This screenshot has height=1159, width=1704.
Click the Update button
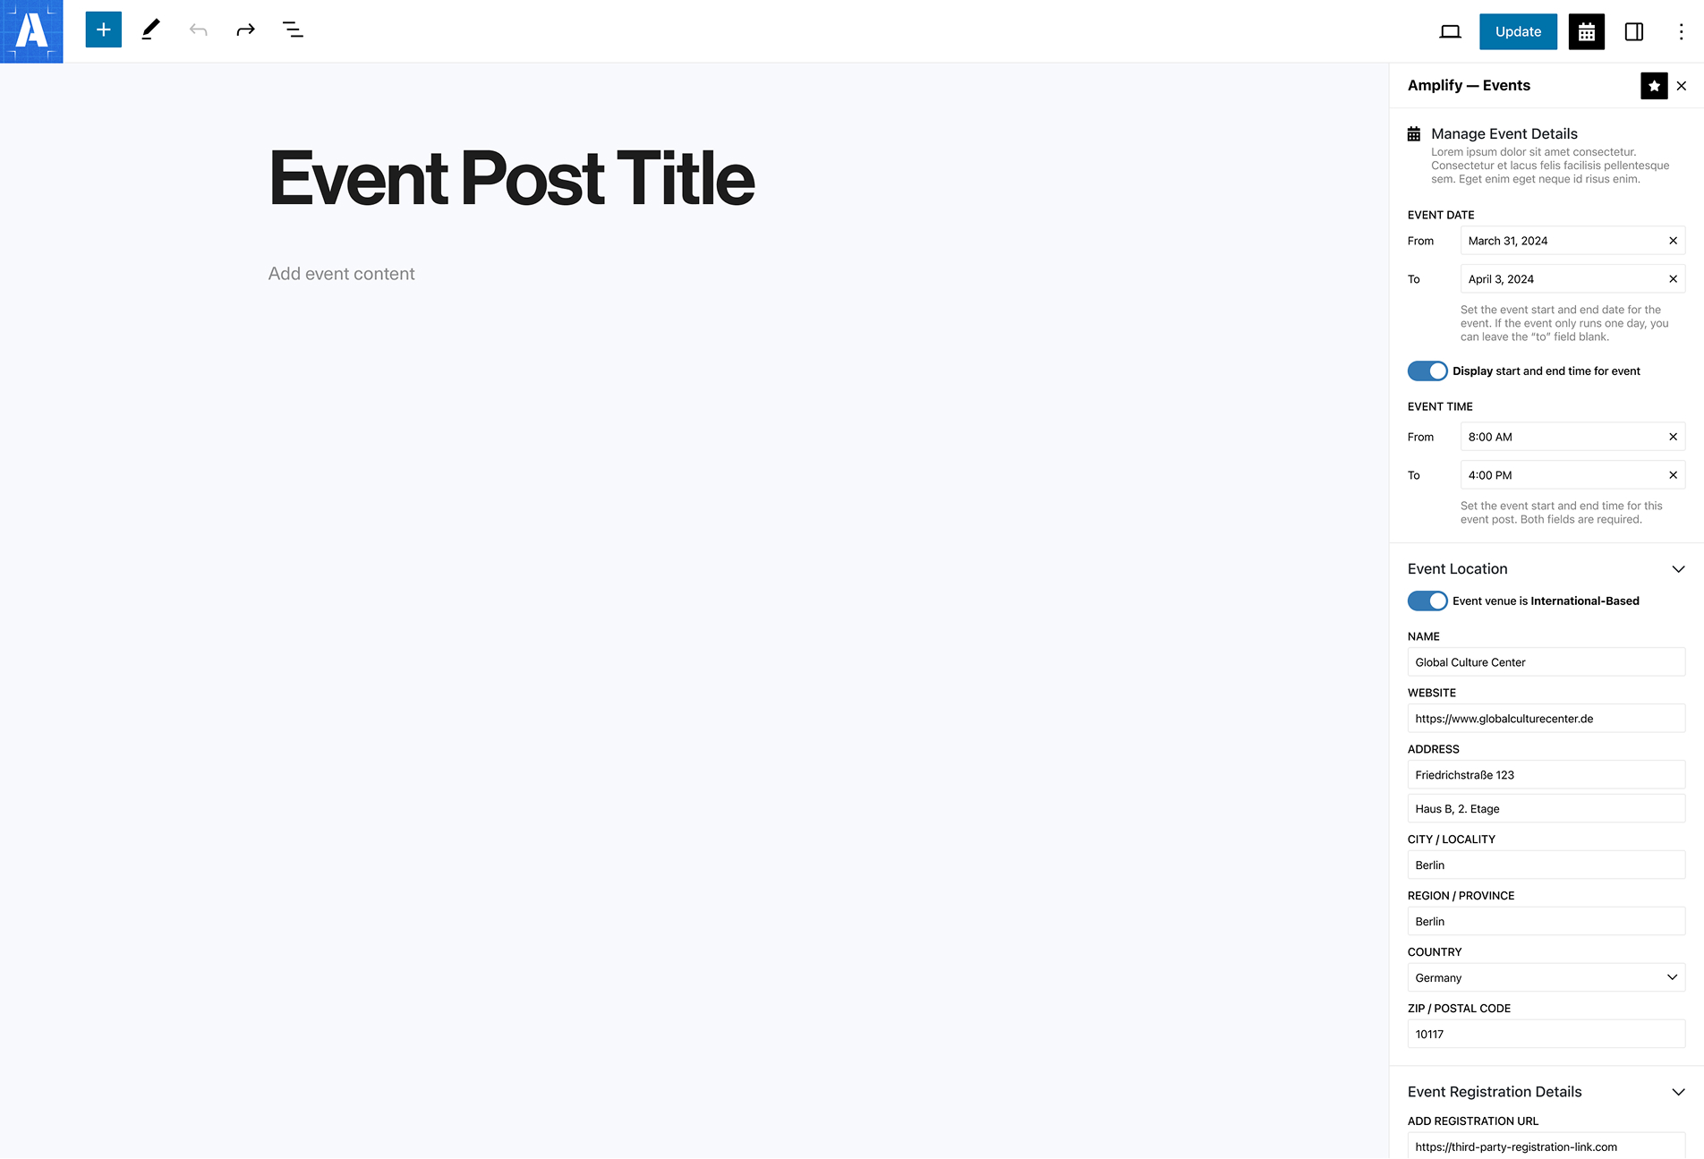tap(1518, 31)
